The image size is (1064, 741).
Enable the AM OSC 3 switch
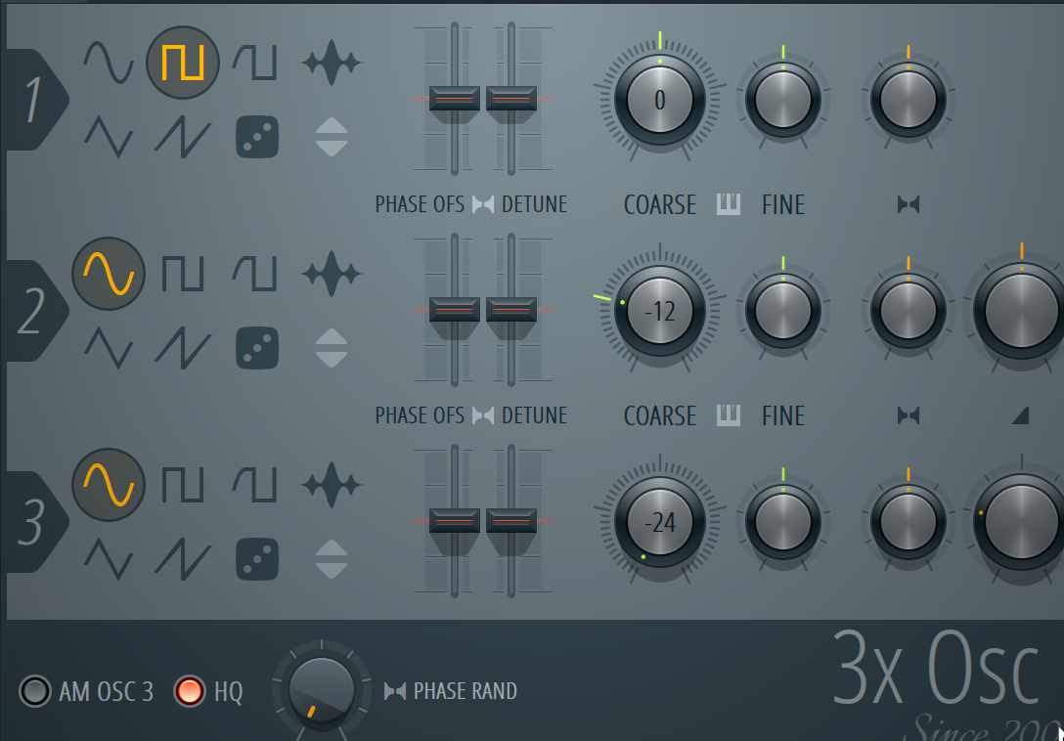pyautogui.click(x=34, y=691)
